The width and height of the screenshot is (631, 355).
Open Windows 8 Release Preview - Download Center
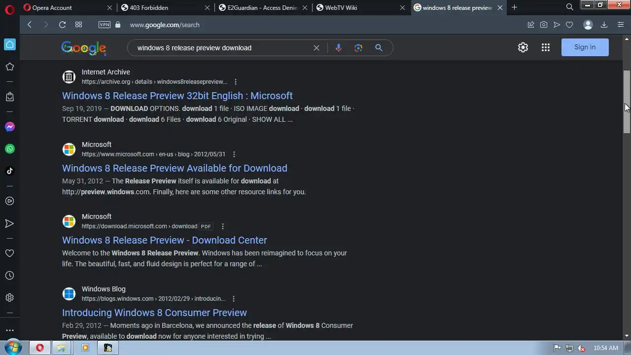(x=165, y=240)
